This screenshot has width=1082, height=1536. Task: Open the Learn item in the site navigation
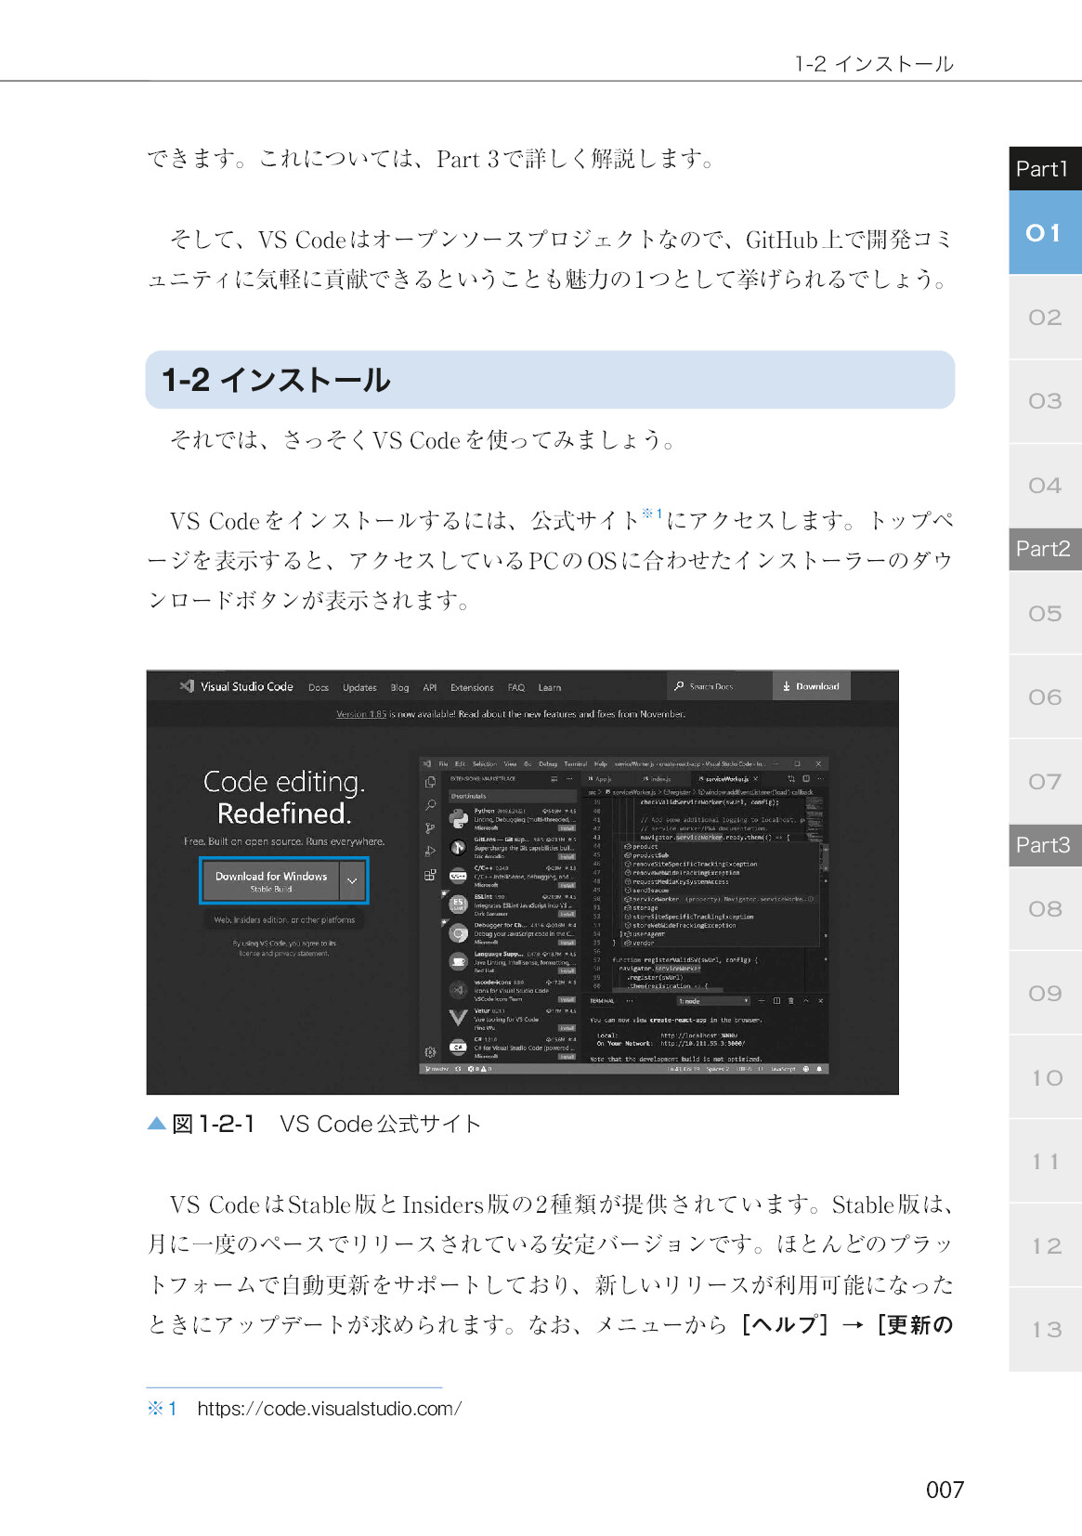coord(550,688)
